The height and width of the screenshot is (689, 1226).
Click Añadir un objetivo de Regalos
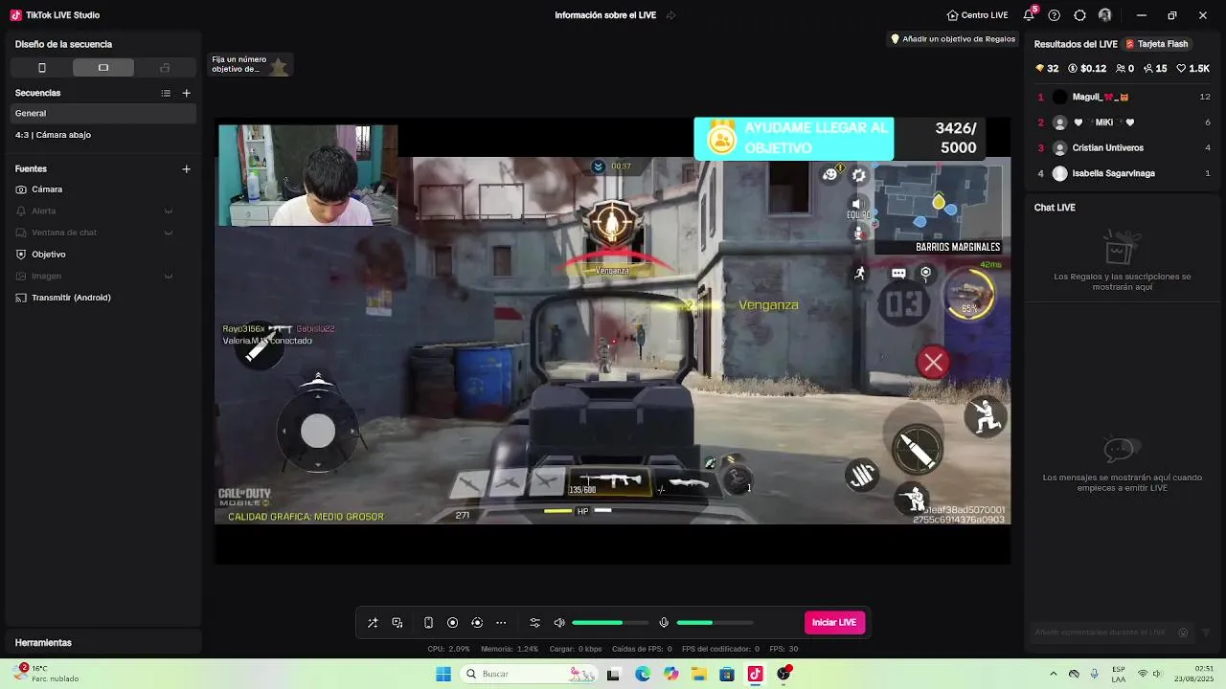click(953, 39)
